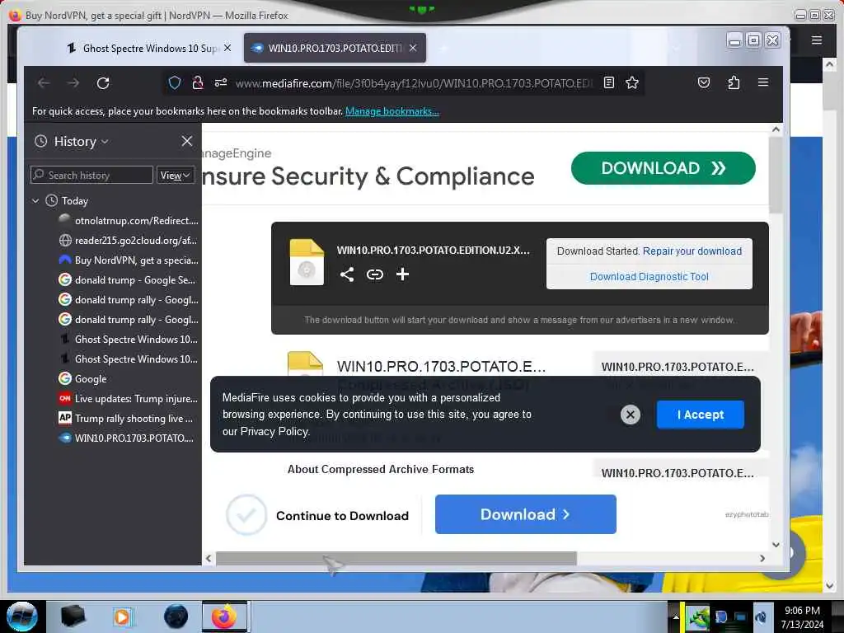The width and height of the screenshot is (844, 633).
Task: Accept MediaFire cookies
Action: (701, 415)
